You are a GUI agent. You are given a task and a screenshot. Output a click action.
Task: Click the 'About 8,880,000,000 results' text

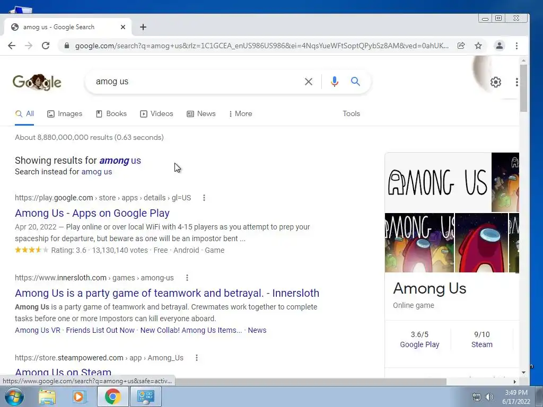(x=89, y=137)
